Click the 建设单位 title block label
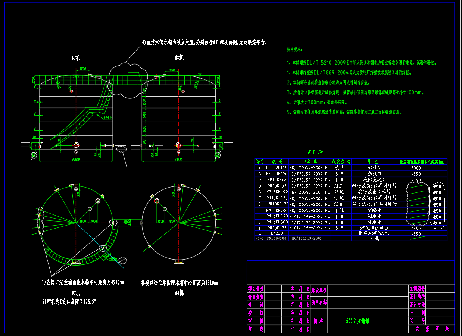 click(x=319, y=290)
